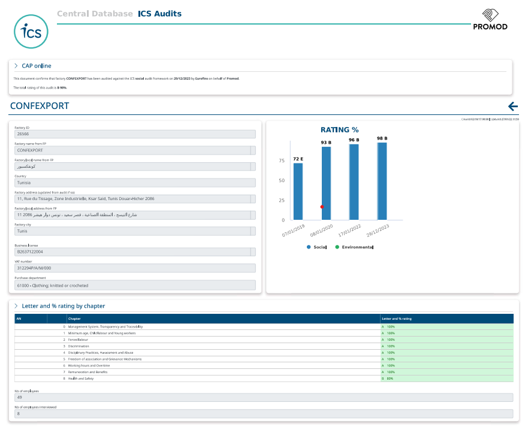525x430 pixels.
Task: Click the end-of-field icon in Factory name
Action: pos(253,150)
